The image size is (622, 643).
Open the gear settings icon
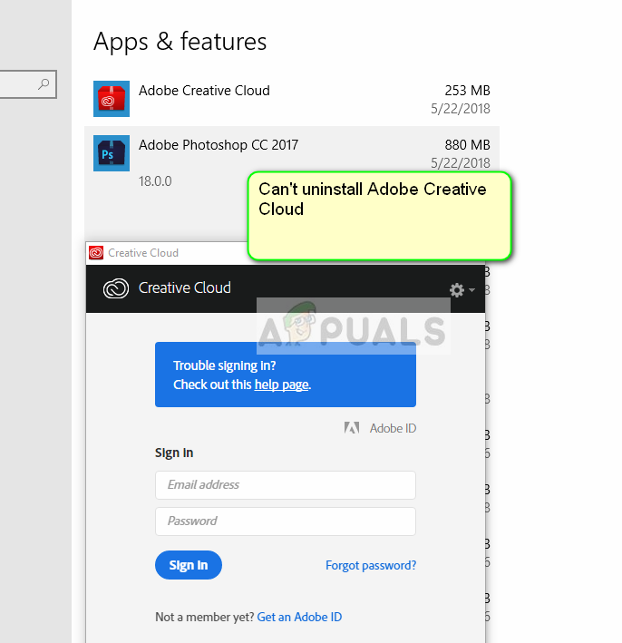coord(457,290)
